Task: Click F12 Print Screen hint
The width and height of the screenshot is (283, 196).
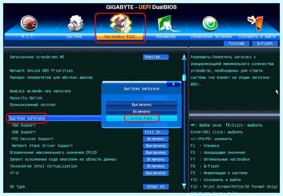Action: tap(234, 187)
